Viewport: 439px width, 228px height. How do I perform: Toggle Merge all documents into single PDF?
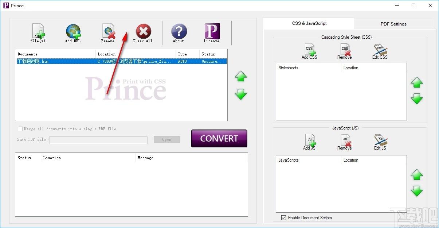pyautogui.click(x=20, y=129)
